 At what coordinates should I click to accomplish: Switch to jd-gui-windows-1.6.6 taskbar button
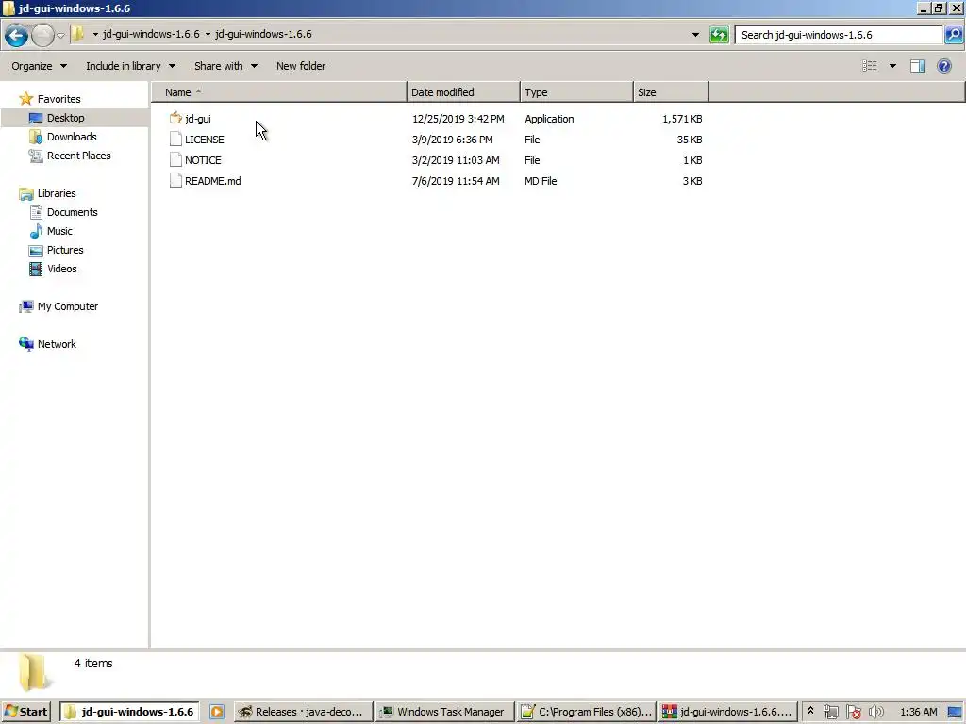pyautogui.click(x=129, y=713)
